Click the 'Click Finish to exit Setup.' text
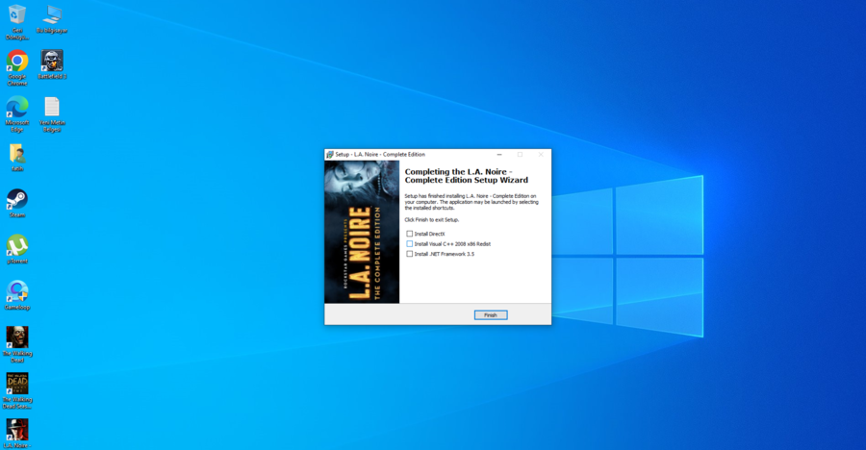866x450 pixels. (x=431, y=220)
